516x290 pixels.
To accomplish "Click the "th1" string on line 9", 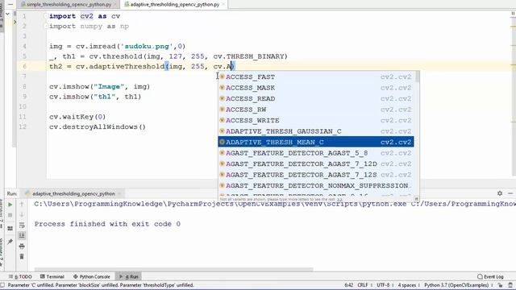I will tap(104, 97).
